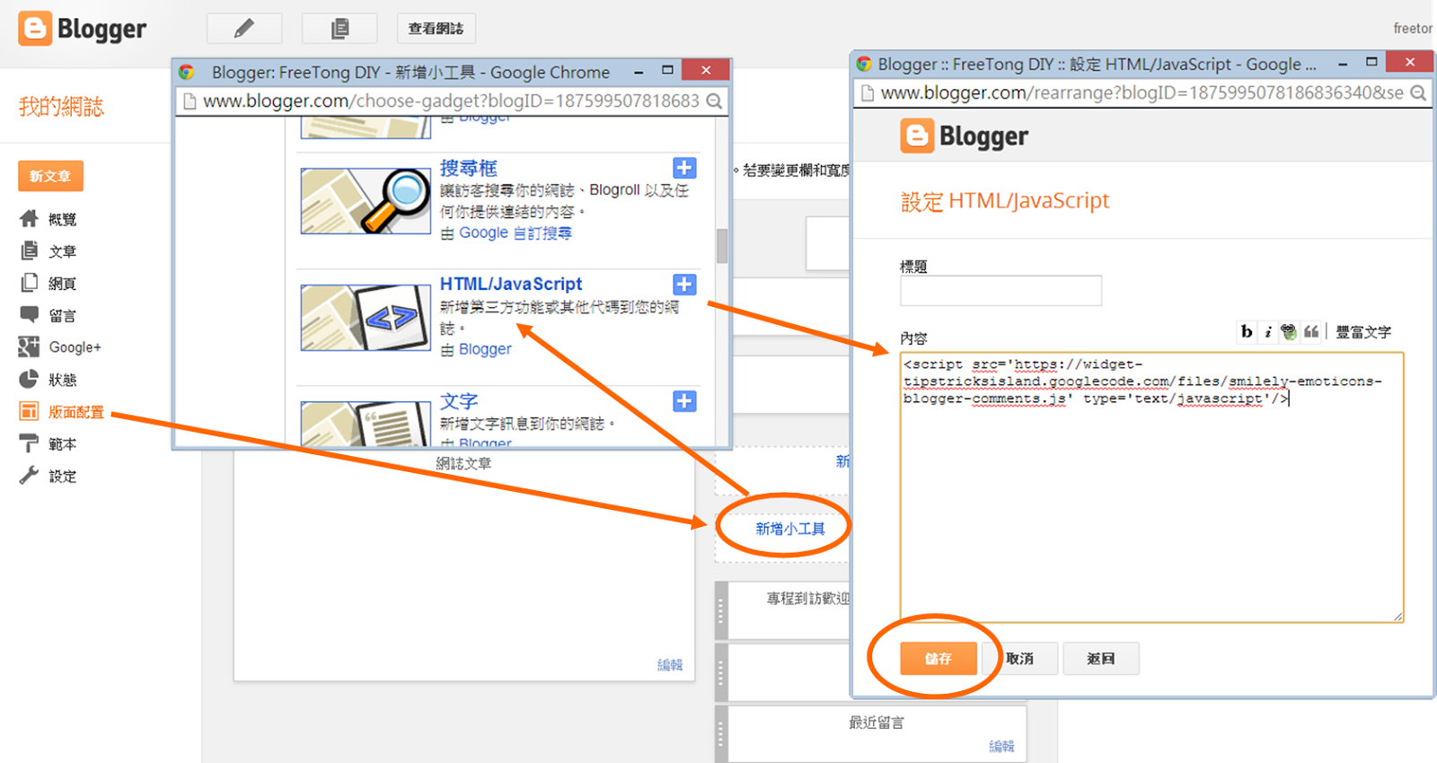
Task: Open 概覽 in the sidebar
Action: [x=62, y=219]
